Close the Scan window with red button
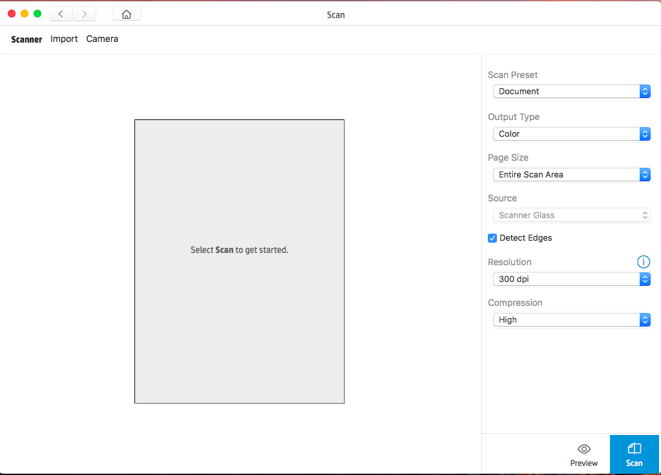Viewport: 661px width, 475px height. (x=12, y=14)
